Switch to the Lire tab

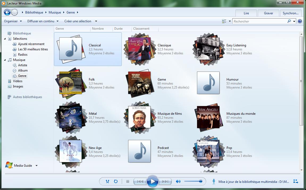(246, 13)
